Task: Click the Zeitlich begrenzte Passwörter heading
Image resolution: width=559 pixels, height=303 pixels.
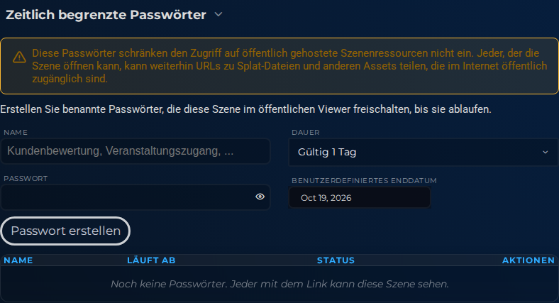Action: pos(106,15)
